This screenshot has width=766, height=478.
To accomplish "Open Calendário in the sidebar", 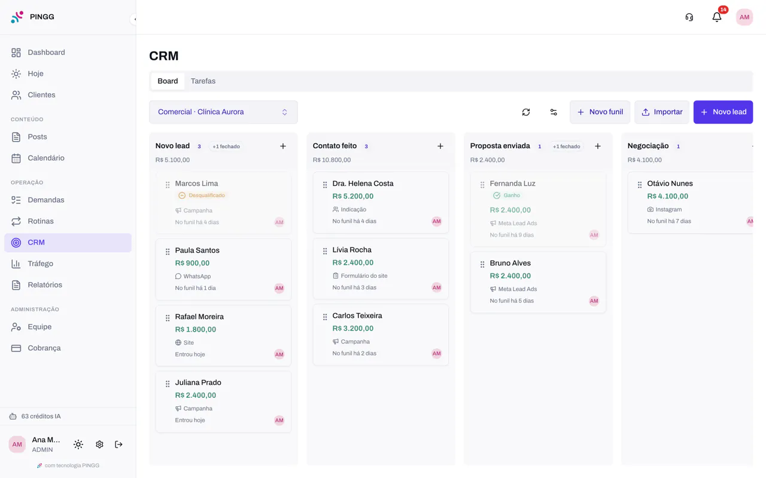I will pyautogui.click(x=68, y=158).
